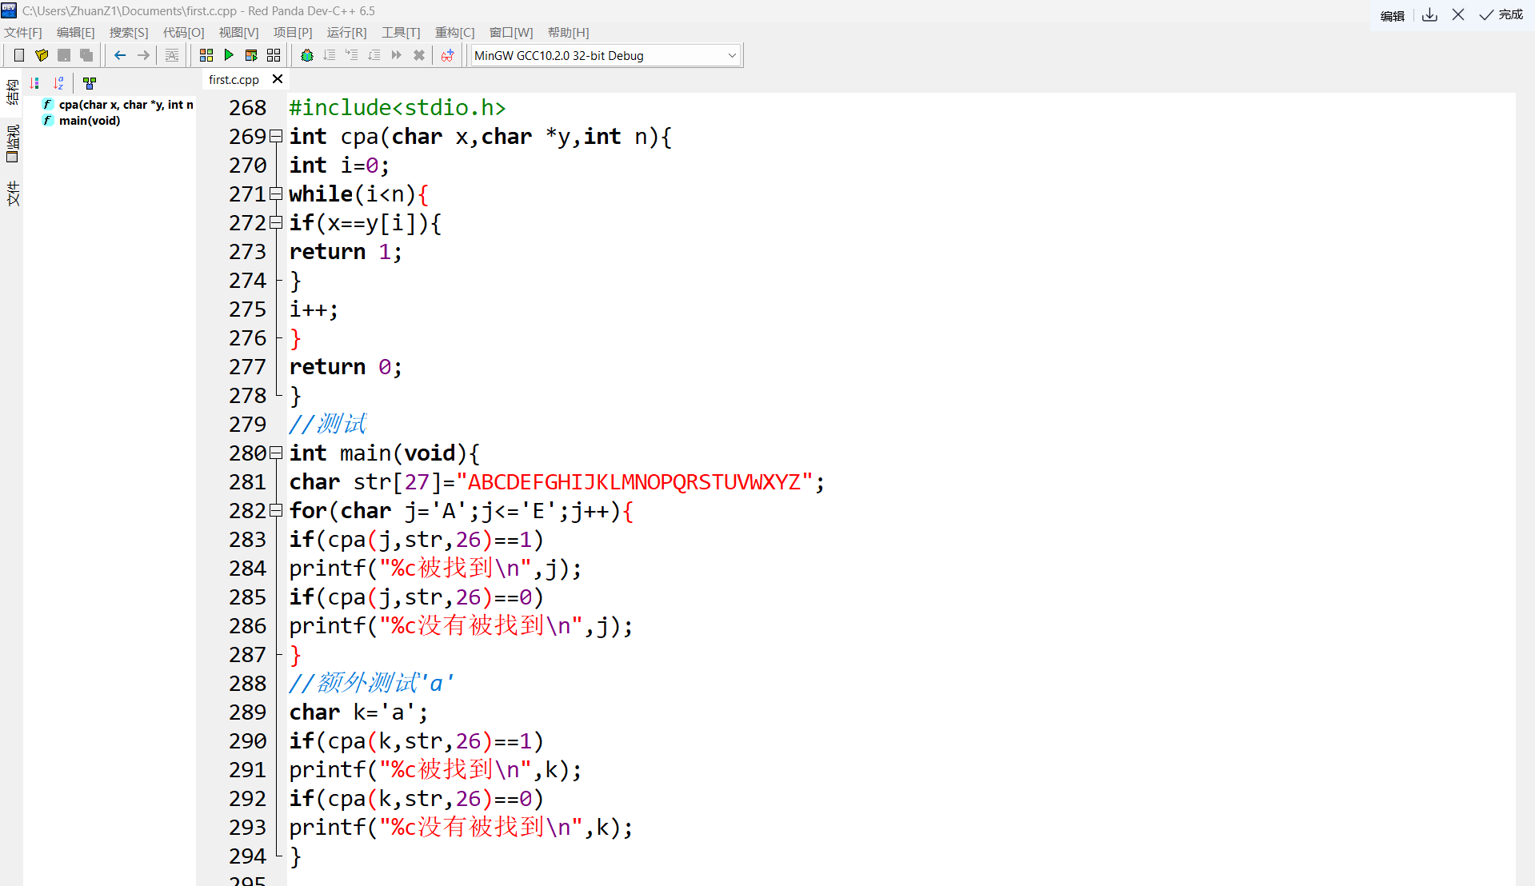The width and height of the screenshot is (1535, 886).
Task: Click the show inherited members icon
Action: pos(90,82)
